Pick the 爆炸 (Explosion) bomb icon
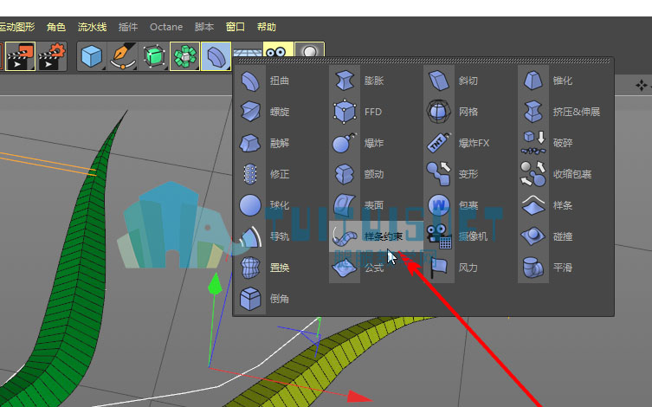The width and height of the screenshot is (652, 407). 345,143
